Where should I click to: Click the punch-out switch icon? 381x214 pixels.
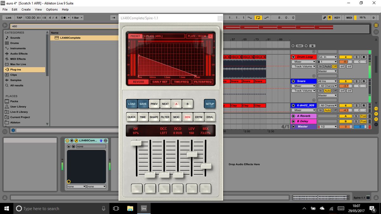(x=266, y=18)
